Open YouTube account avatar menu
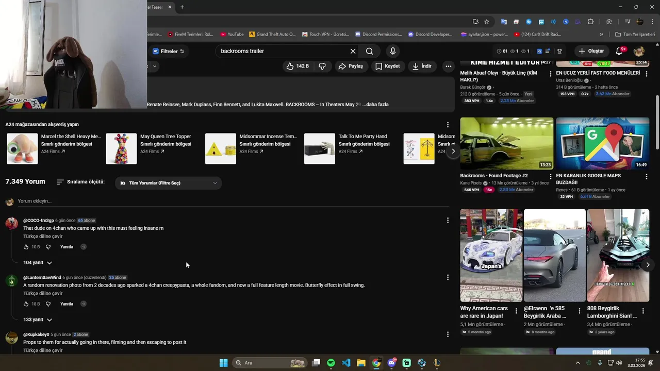Image resolution: width=660 pixels, height=371 pixels. tap(639, 51)
